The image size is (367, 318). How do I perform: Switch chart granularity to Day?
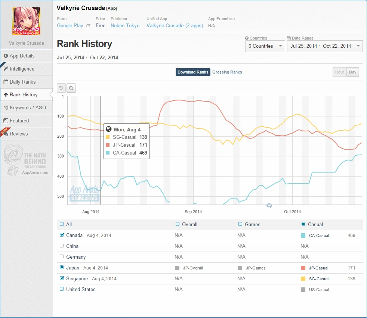click(x=352, y=72)
